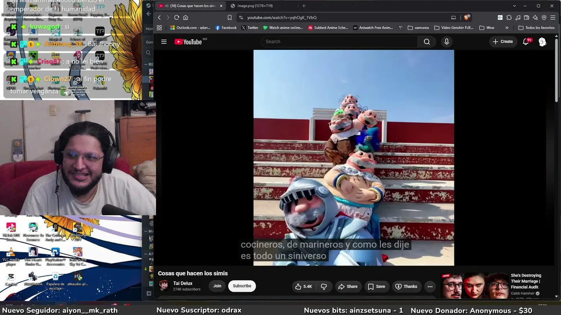Open the Caleb Hammer recommended video thumbnail
Viewport: 561px width, 315px height.
click(x=475, y=285)
